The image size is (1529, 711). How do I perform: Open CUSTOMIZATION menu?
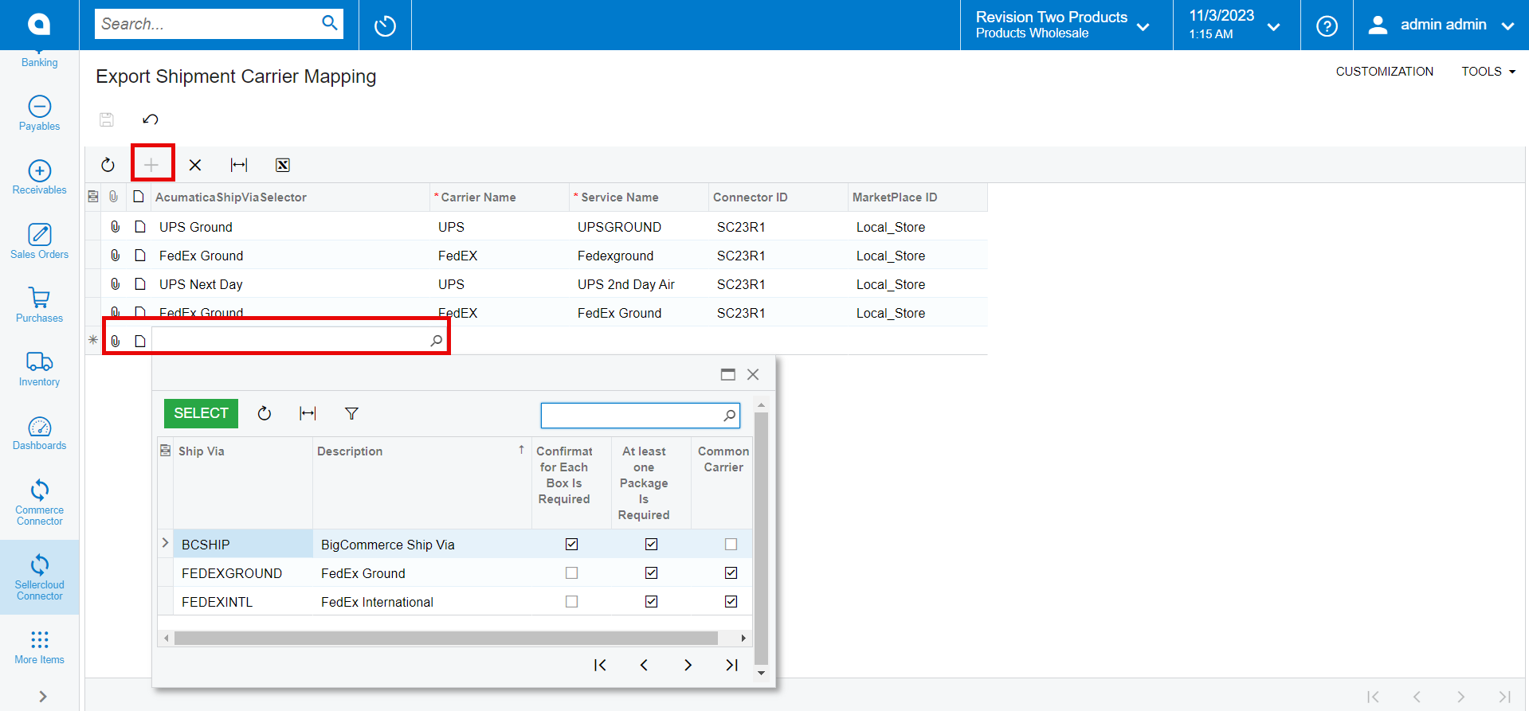(x=1384, y=72)
